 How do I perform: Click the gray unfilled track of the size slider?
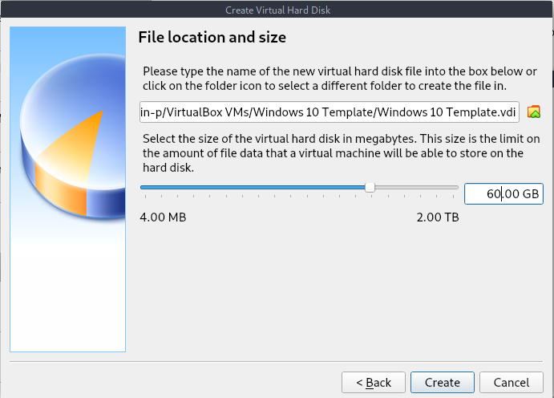[x=416, y=187]
